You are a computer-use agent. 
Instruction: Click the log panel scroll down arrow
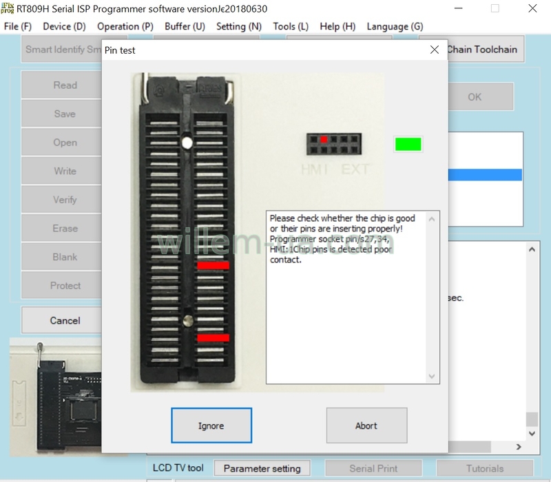click(x=532, y=434)
